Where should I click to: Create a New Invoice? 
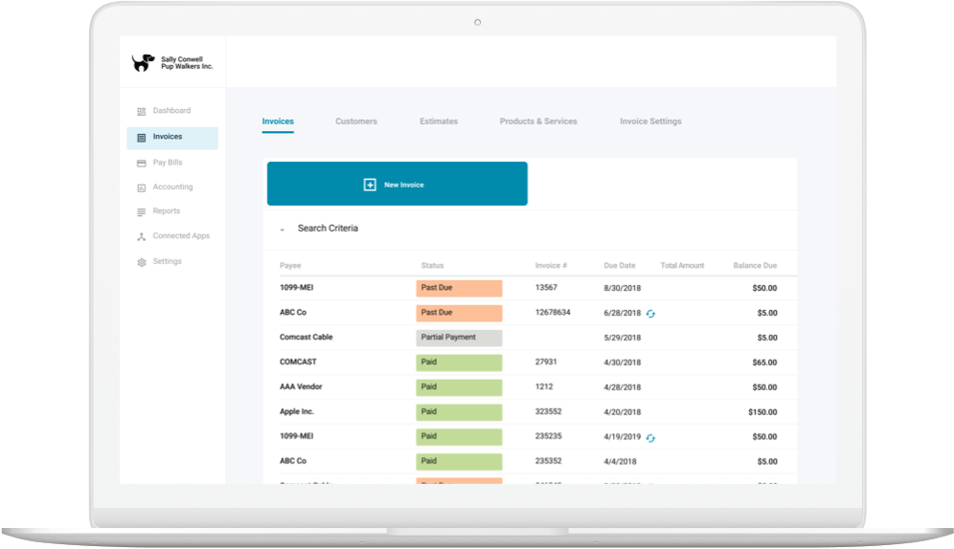click(397, 185)
